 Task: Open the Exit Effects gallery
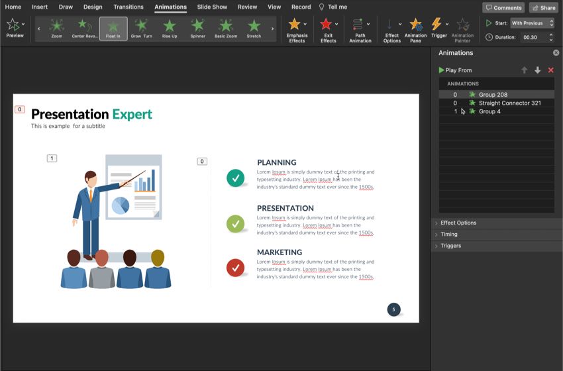tap(328, 30)
